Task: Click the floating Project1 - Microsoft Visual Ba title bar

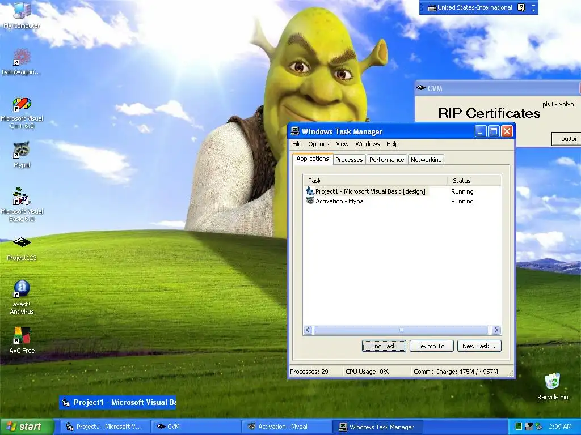Action: point(117,403)
